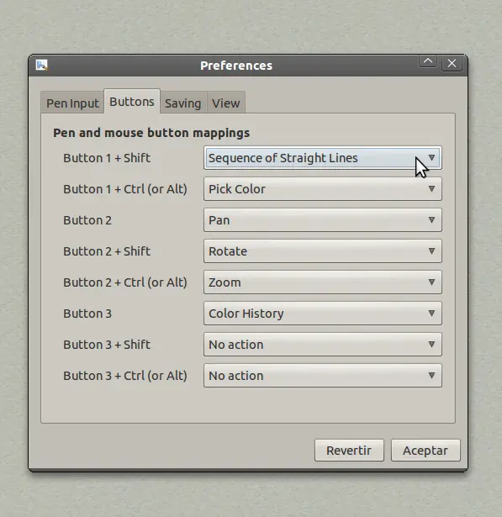This screenshot has width=502, height=517.
Task: Roll up the Preferences window with the caret button
Action: click(428, 62)
